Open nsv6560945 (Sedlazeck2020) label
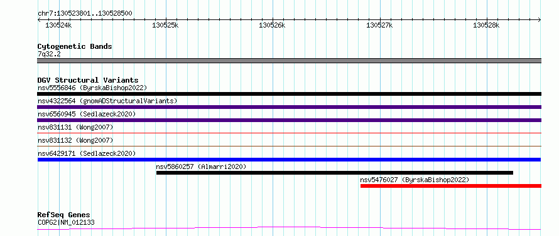 pos(87,114)
